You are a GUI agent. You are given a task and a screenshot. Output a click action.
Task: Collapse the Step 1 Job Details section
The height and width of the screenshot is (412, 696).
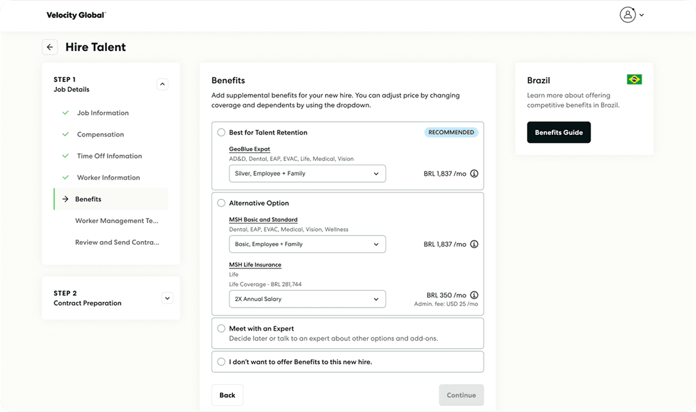pos(162,84)
